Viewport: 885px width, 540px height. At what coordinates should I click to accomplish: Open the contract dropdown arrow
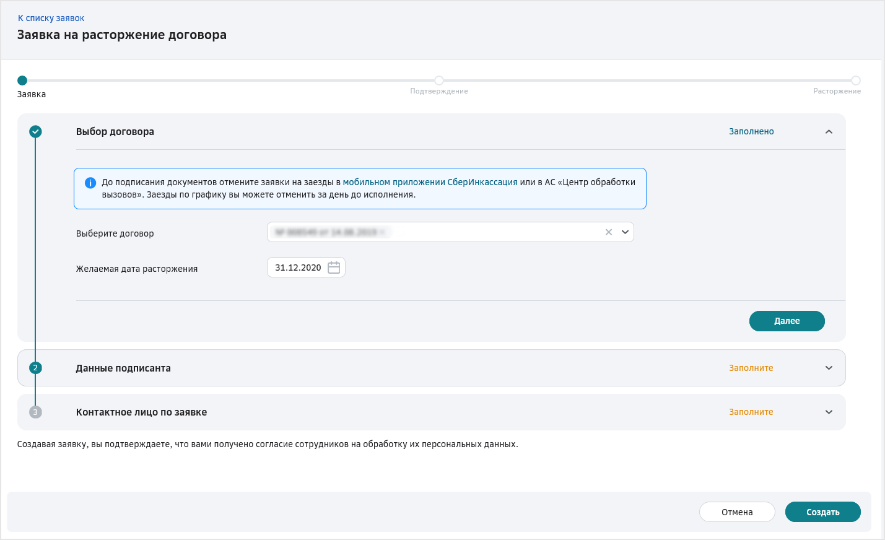click(x=625, y=232)
